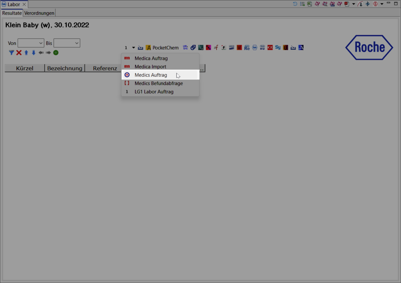
Task: Click the blue up arrow icon
Action: click(x=26, y=52)
